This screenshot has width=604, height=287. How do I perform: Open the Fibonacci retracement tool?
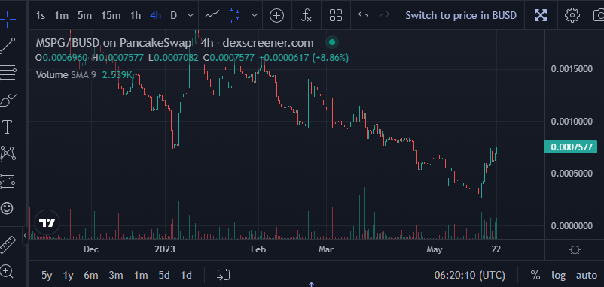(8, 73)
